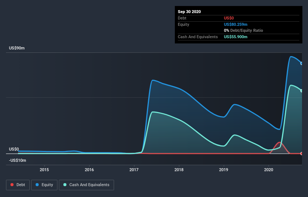Toggle Cash And Equivalents legend button
Image resolution: width=308 pixels, height=197 pixels.
(86, 185)
